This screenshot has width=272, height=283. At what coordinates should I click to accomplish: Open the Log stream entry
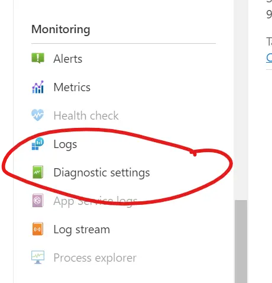coord(82,230)
